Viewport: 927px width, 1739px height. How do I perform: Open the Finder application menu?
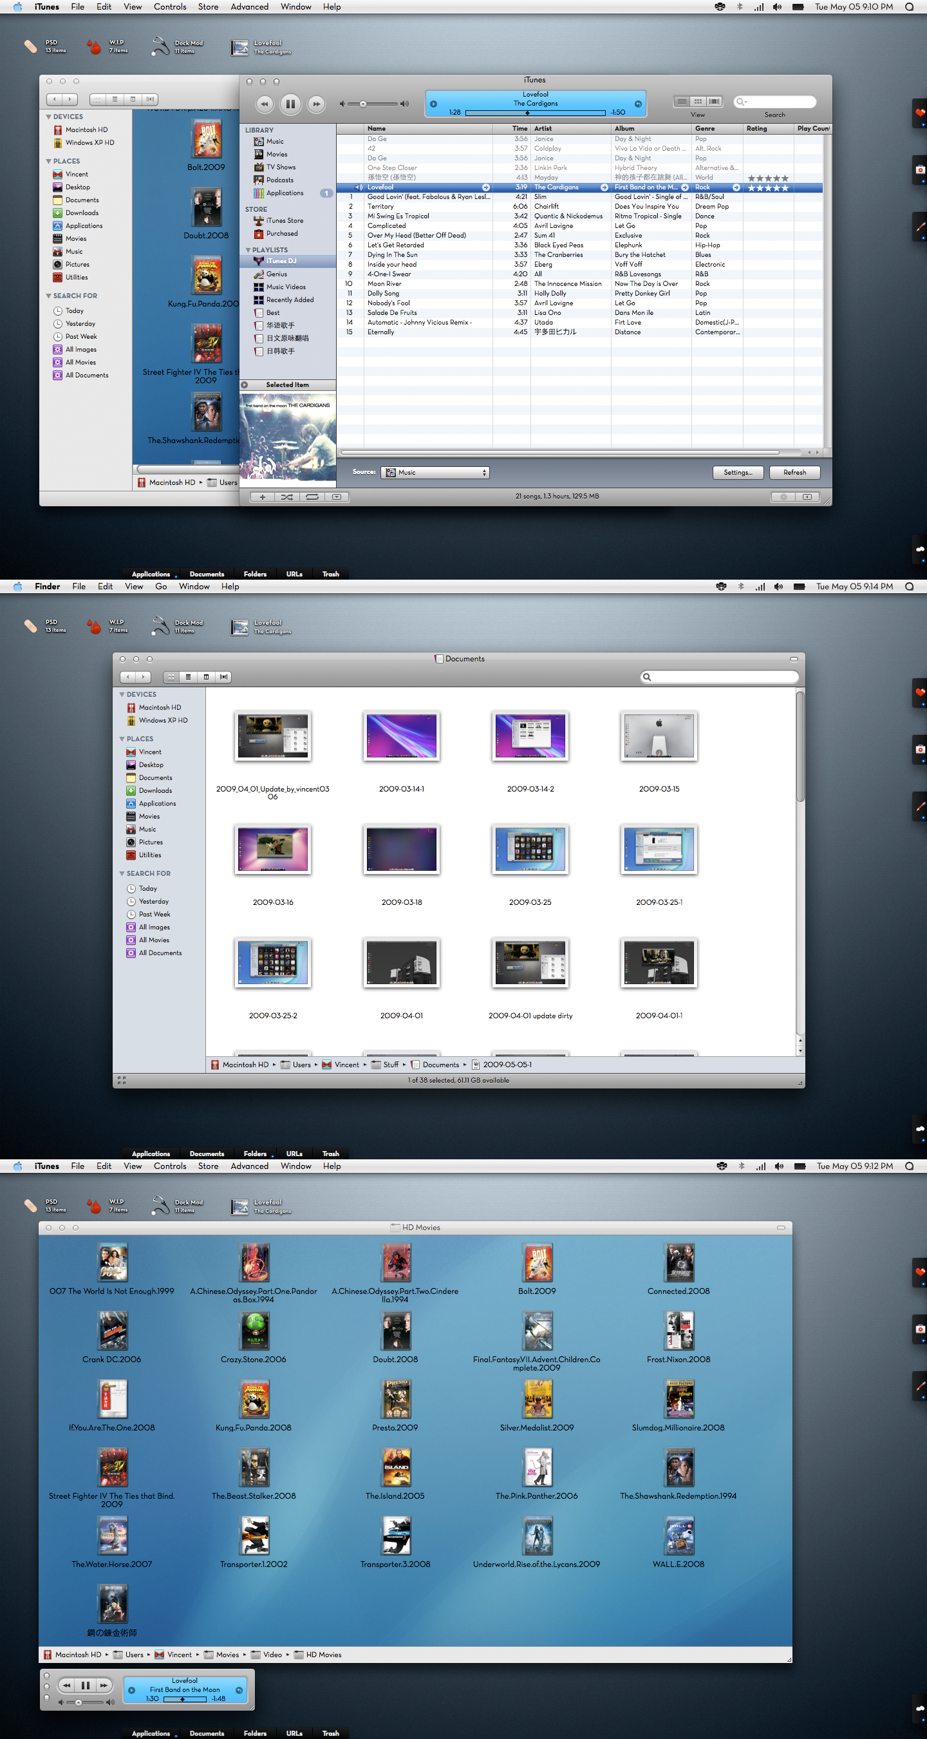(47, 587)
